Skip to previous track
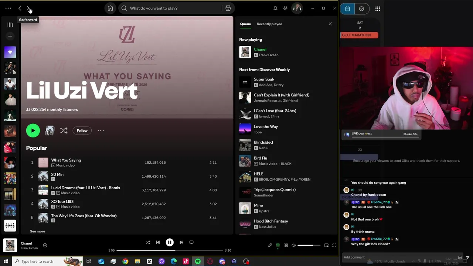Image resolution: width=473 pixels, height=266 pixels. click(x=158, y=242)
